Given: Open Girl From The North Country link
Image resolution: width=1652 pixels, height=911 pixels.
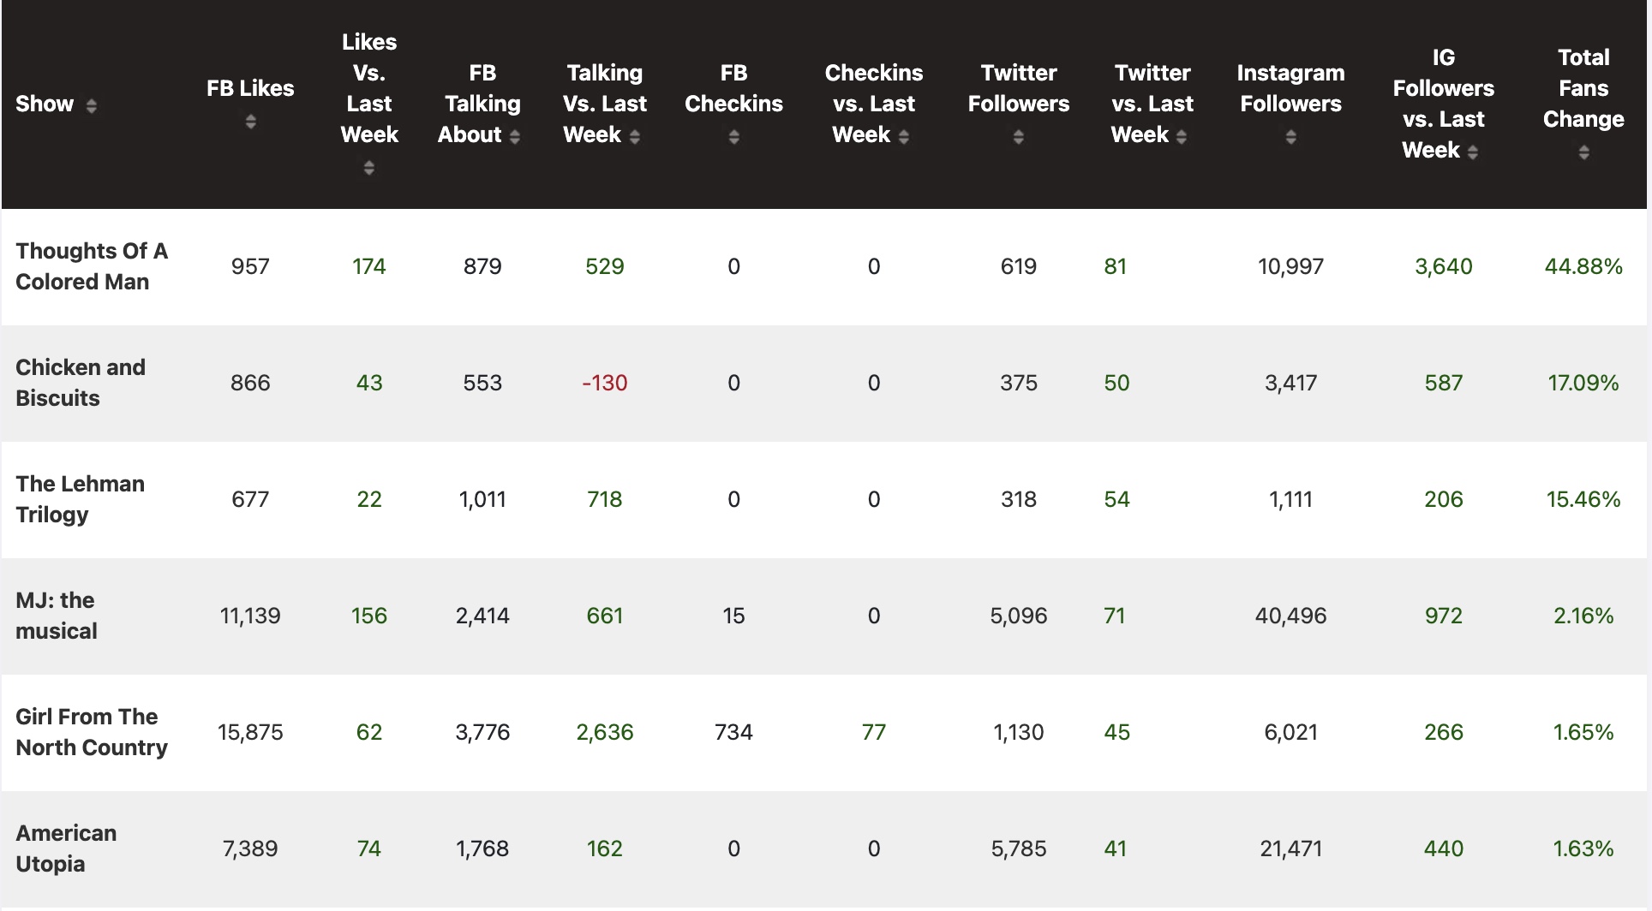Looking at the screenshot, I should (92, 732).
